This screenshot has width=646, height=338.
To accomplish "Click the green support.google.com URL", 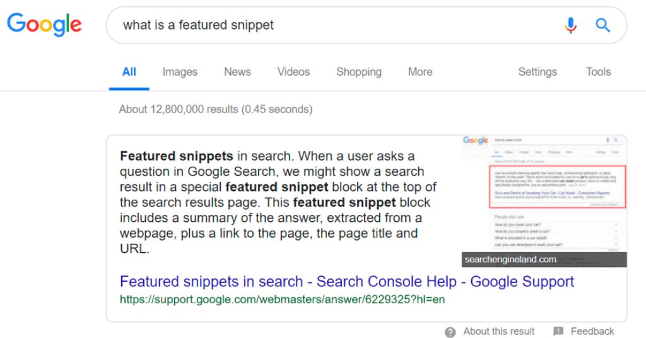I will 282,299.
